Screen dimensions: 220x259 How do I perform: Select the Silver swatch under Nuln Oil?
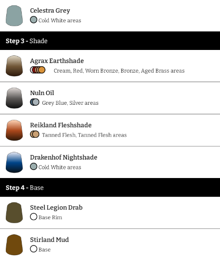pyautogui.click(x=36, y=102)
